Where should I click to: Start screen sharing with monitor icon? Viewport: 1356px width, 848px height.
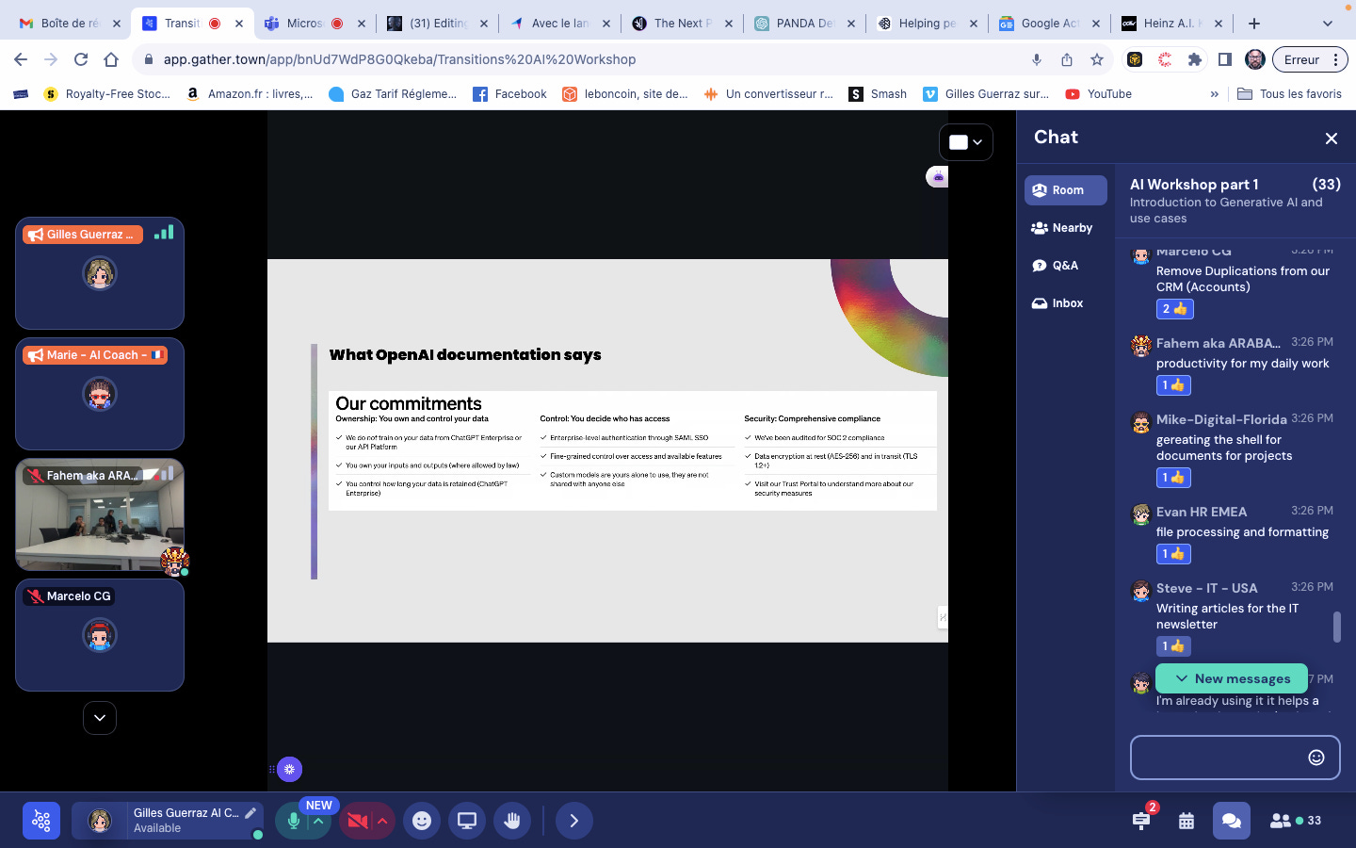467,821
